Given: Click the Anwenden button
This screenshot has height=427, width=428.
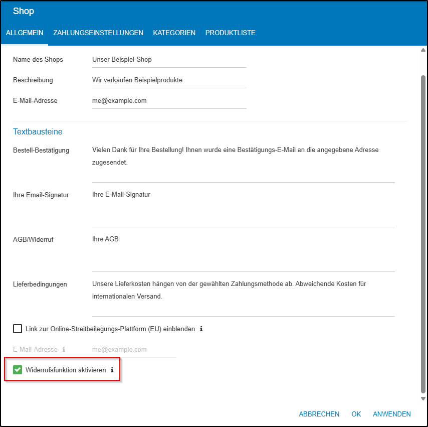Looking at the screenshot, I should point(392,414).
